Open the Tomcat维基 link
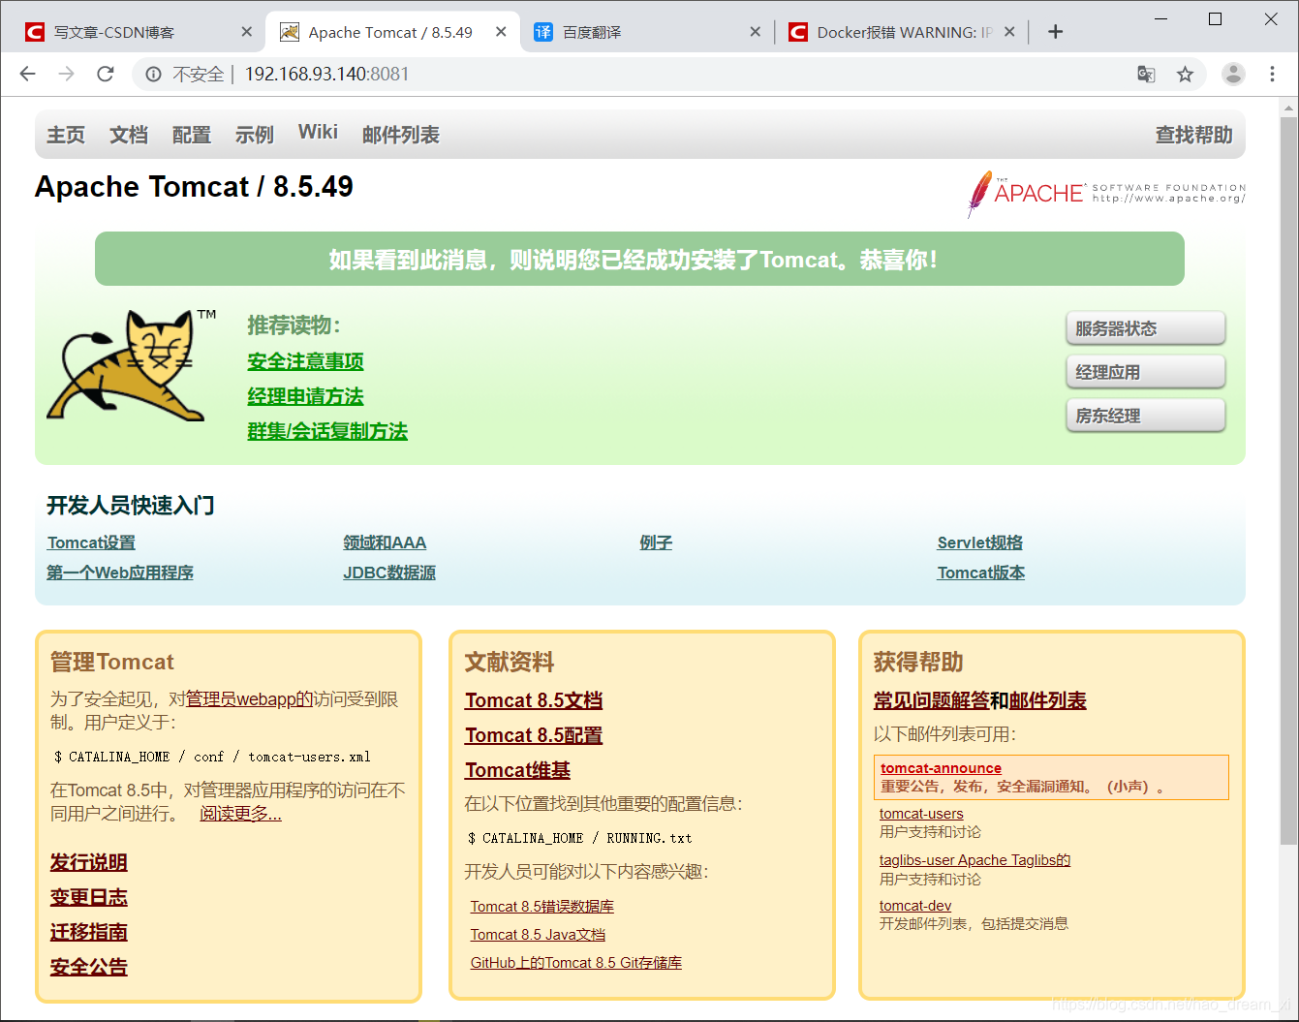This screenshot has width=1299, height=1022. [x=517, y=770]
